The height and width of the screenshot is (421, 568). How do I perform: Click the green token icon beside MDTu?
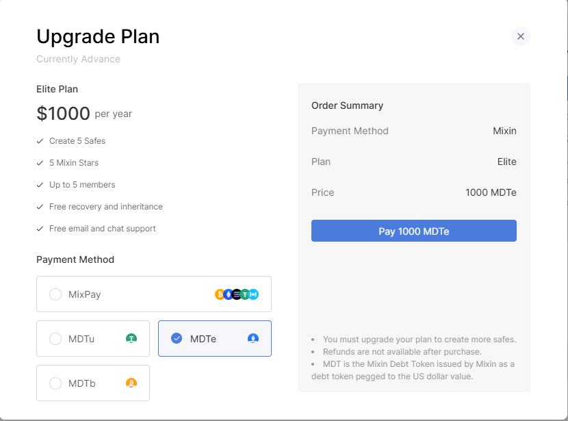(x=131, y=339)
